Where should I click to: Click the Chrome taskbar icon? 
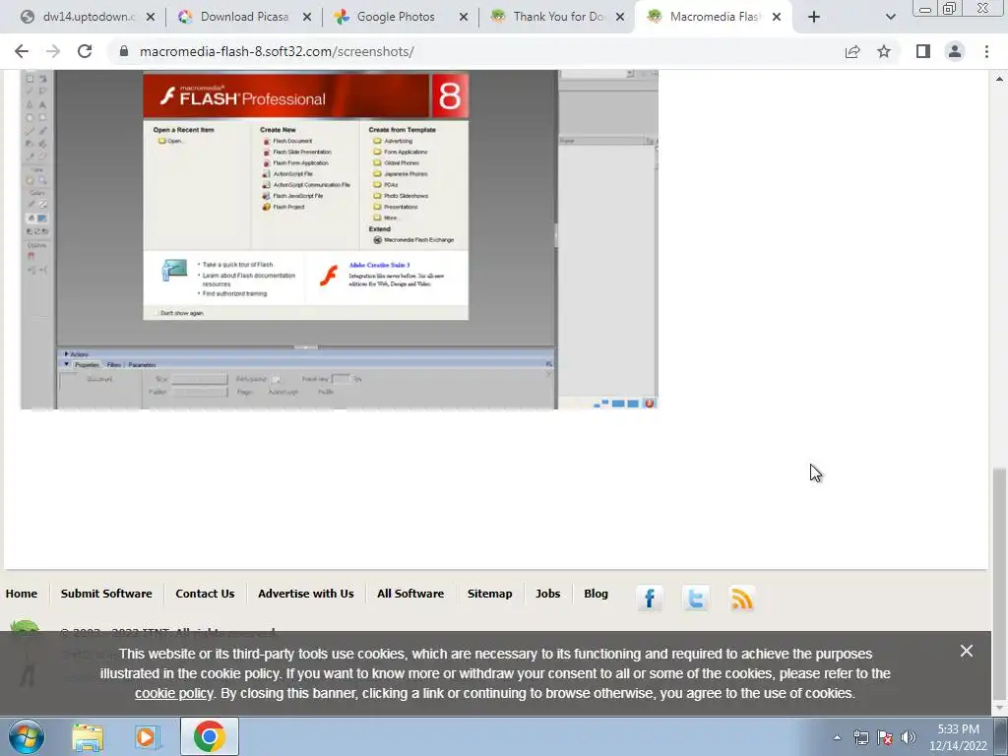pyautogui.click(x=209, y=736)
